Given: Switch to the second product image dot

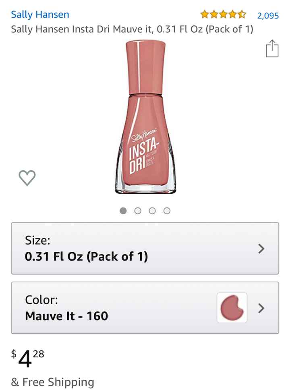Looking at the screenshot, I should [x=138, y=211].
